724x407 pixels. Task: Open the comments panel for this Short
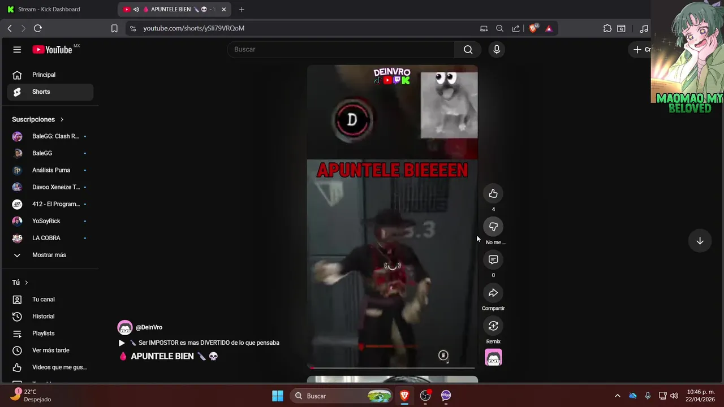pos(493,259)
